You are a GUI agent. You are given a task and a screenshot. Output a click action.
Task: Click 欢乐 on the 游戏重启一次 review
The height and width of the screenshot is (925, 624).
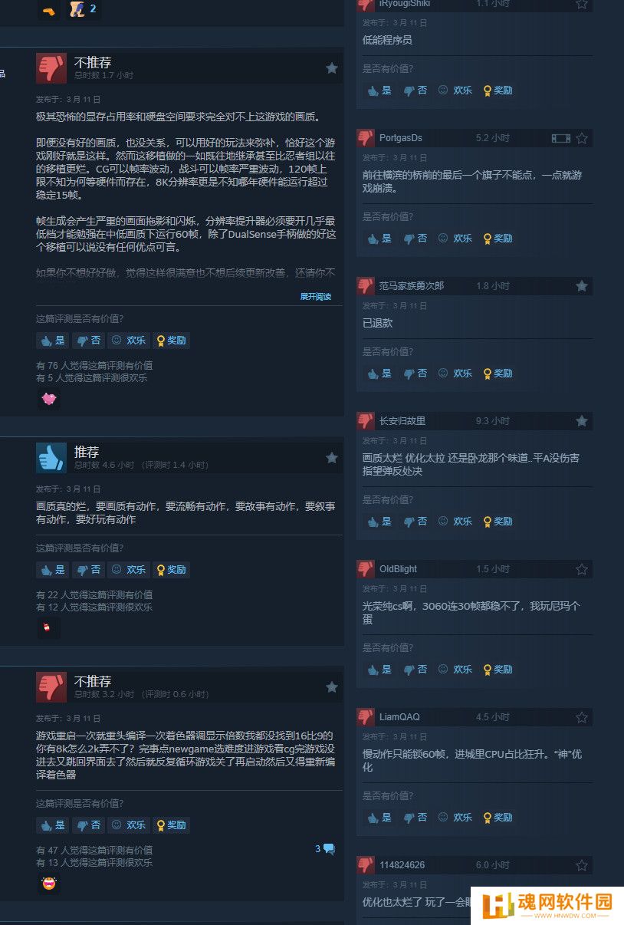pyautogui.click(x=129, y=825)
